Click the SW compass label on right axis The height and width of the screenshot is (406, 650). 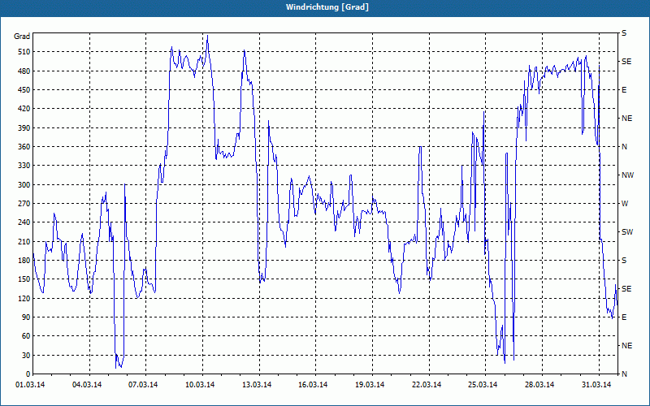coord(627,232)
